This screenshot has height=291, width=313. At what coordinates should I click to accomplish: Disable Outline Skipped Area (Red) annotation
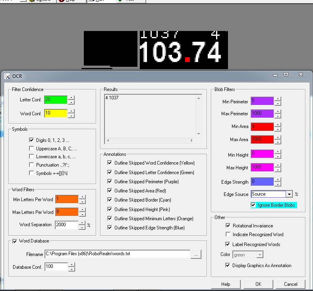coord(110,191)
